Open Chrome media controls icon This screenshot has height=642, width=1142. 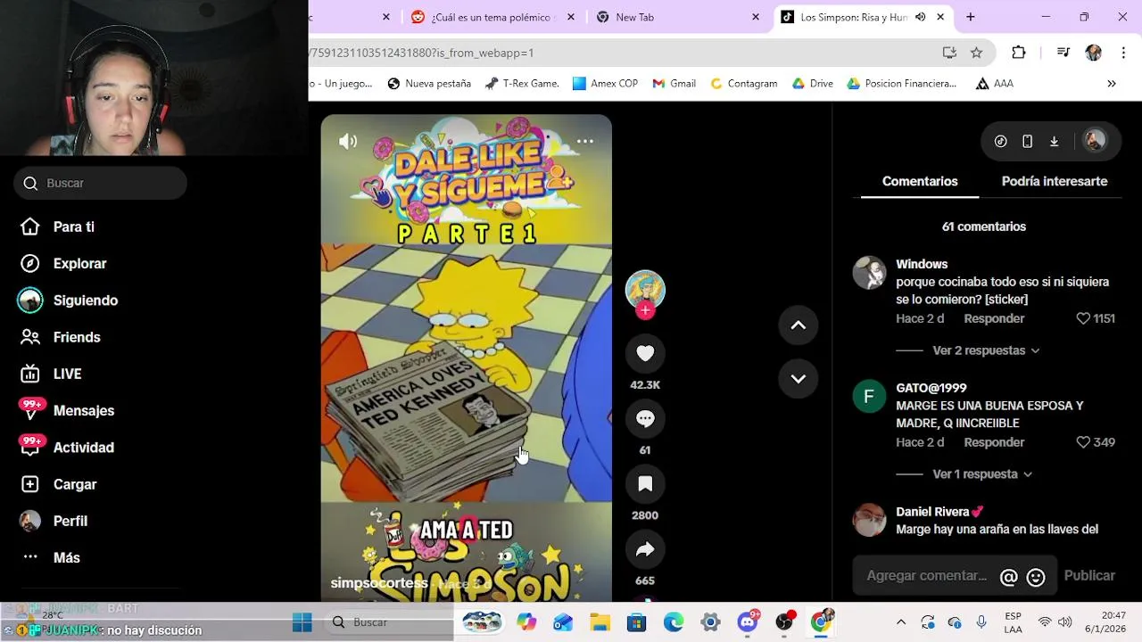click(x=1063, y=53)
